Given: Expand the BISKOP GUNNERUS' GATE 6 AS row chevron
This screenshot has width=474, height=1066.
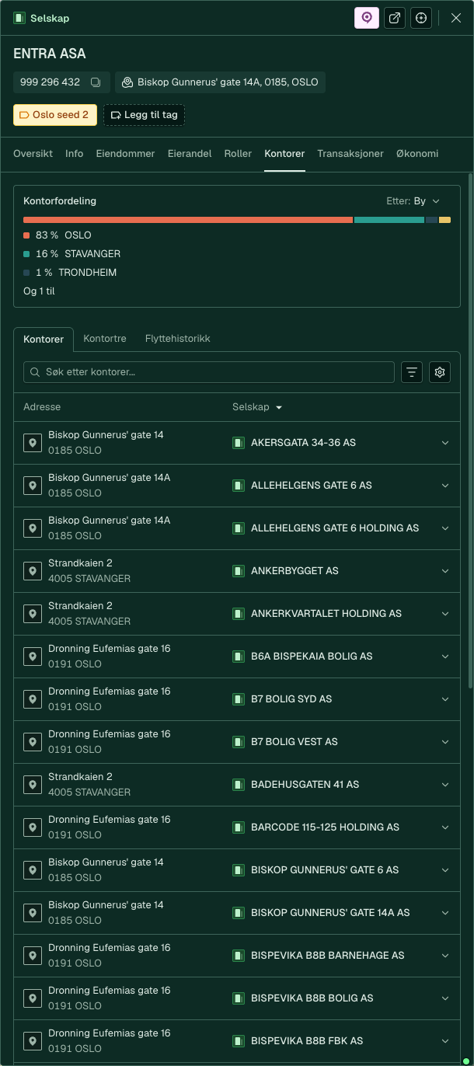Looking at the screenshot, I should click(x=445, y=870).
